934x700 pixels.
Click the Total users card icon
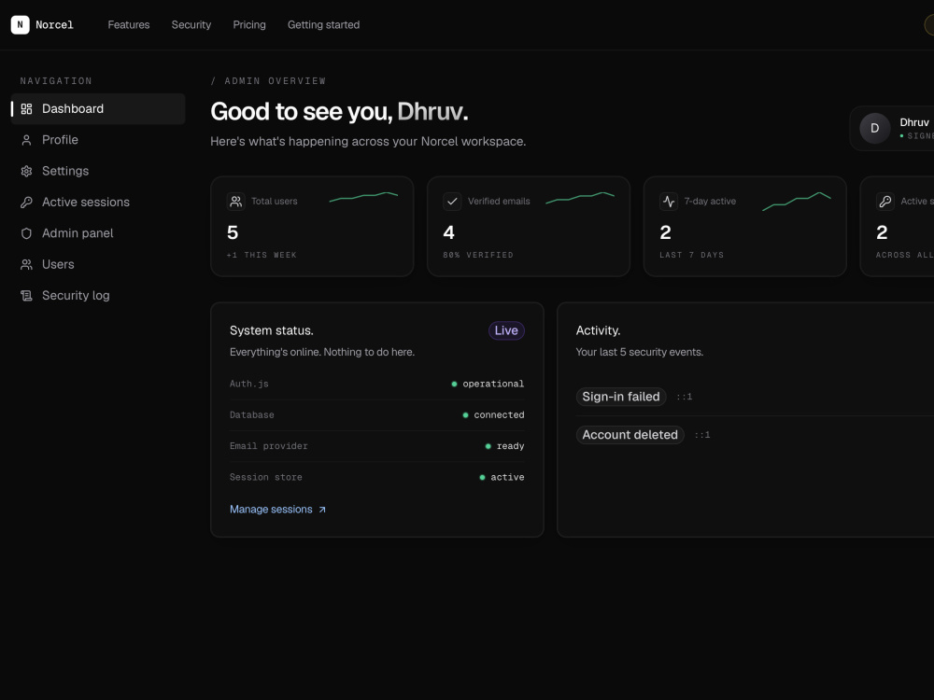tap(236, 202)
